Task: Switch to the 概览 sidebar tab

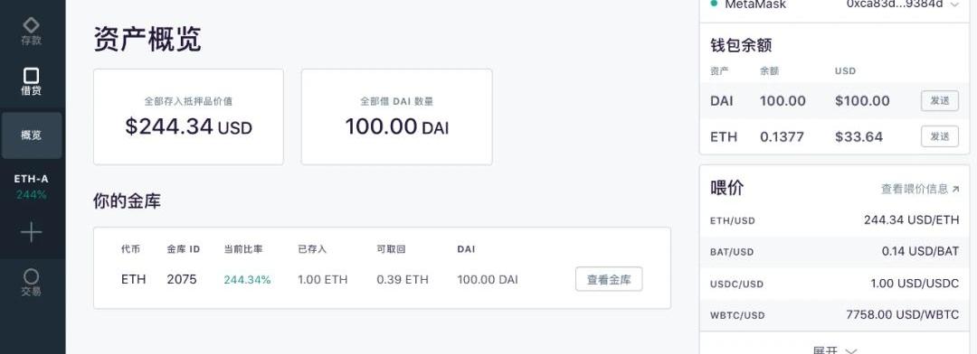Action: pos(32,135)
